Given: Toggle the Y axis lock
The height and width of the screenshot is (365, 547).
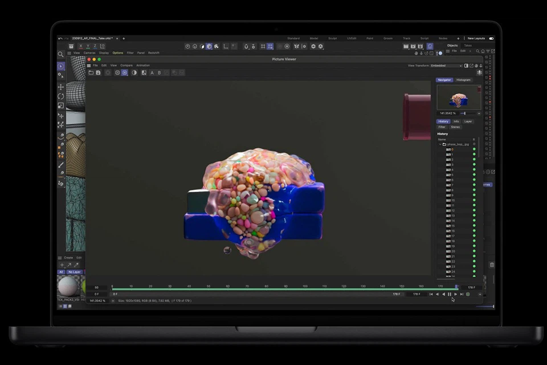Looking at the screenshot, I should coord(88,46).
